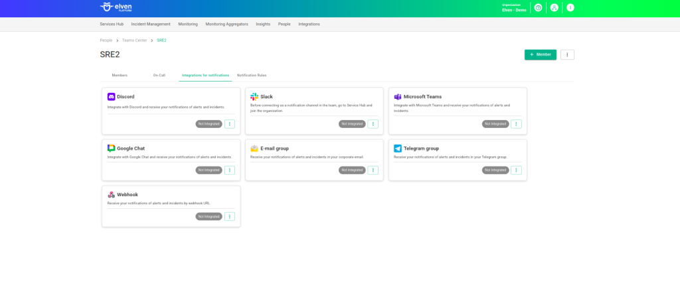Click the Google Chat logo icon
The width and height of the screenshot is (680, 281).
click(112, 148)
